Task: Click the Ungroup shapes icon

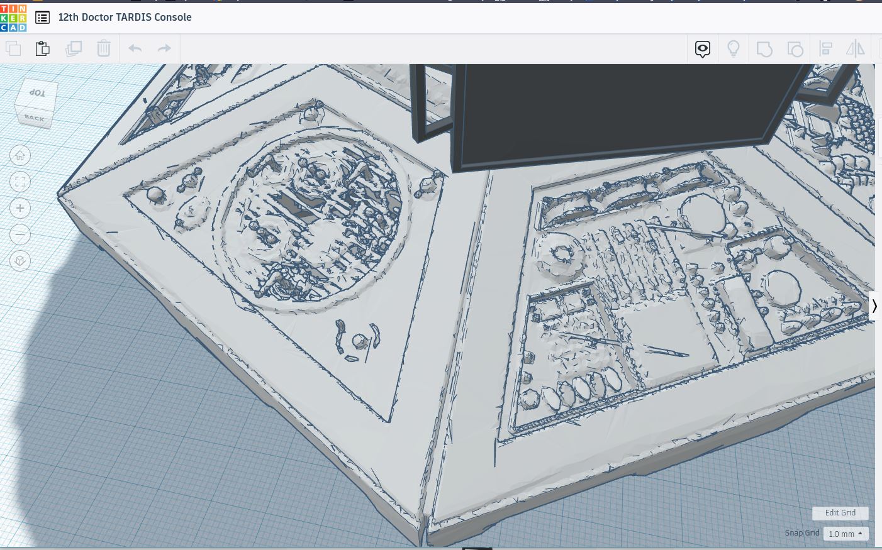Action: [795, 49]
